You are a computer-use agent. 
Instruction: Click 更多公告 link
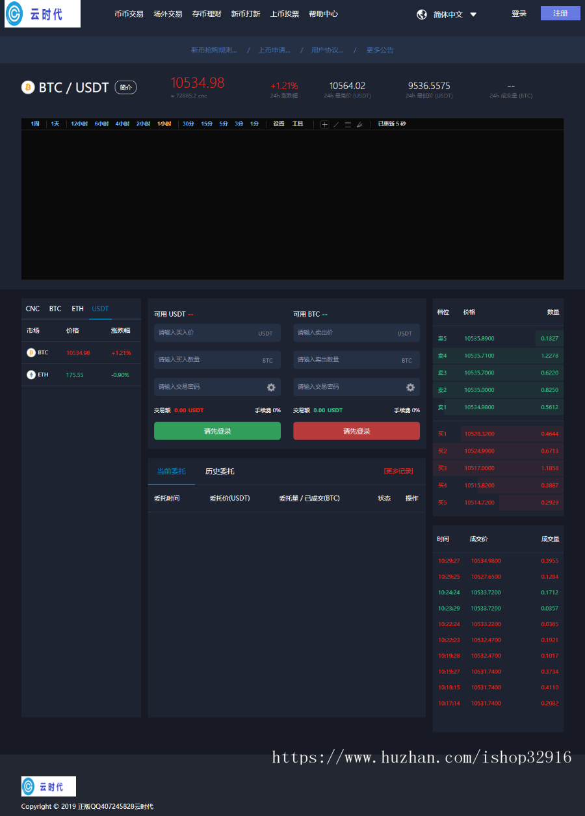click(x=380, y=50)
